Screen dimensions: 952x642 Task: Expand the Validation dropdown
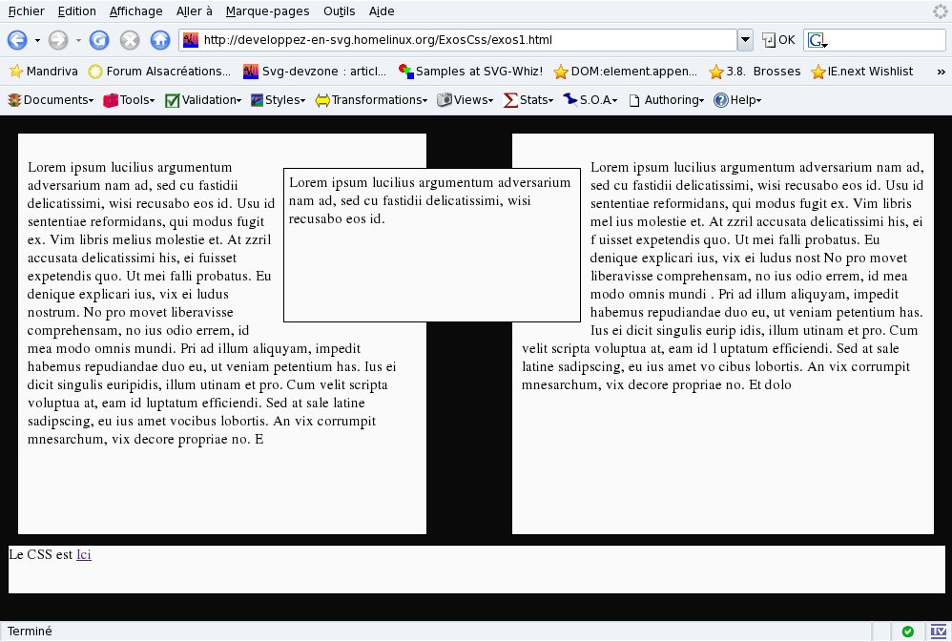239,101
